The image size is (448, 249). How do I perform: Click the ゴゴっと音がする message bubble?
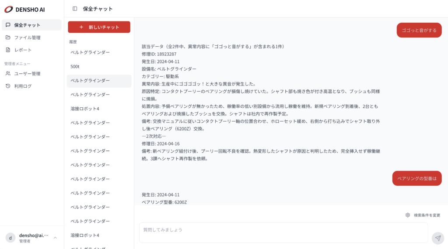coord(419,30)
